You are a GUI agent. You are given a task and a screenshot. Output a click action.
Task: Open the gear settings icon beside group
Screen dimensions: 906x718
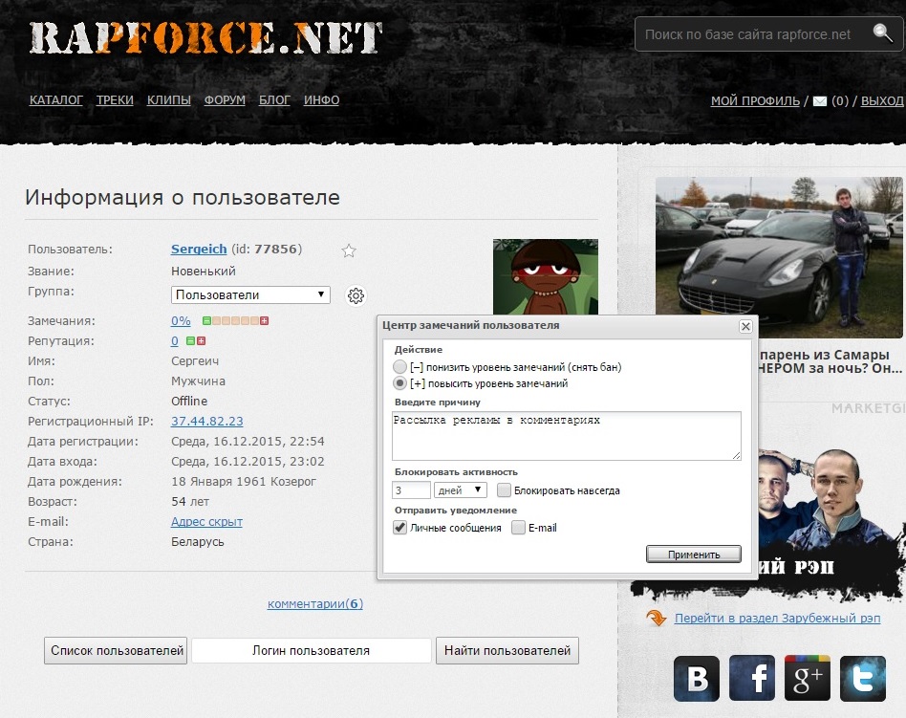[x=356, y=295]
